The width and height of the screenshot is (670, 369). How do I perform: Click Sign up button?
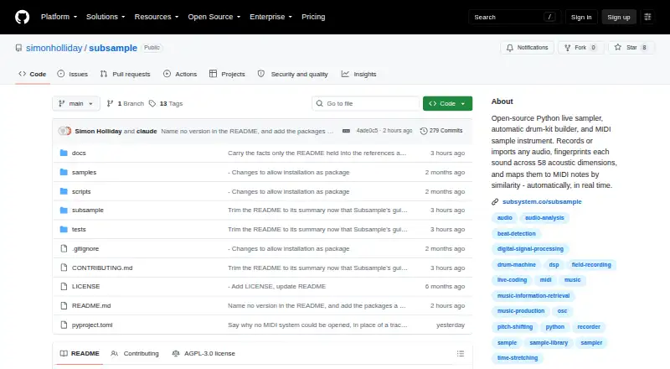coord(619,17)
